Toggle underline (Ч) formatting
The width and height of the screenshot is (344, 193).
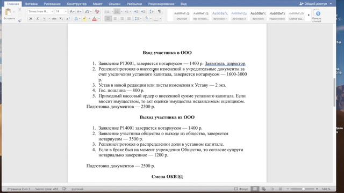point(44,19)
